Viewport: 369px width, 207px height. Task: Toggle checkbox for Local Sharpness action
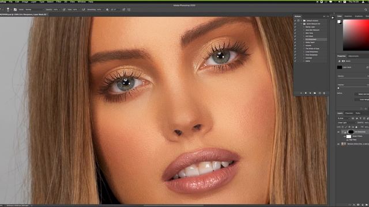295,52
